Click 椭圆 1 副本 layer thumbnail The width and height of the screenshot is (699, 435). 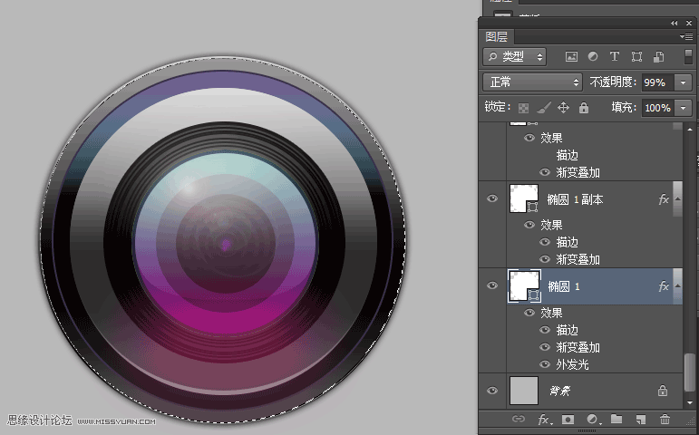[524, 198]
